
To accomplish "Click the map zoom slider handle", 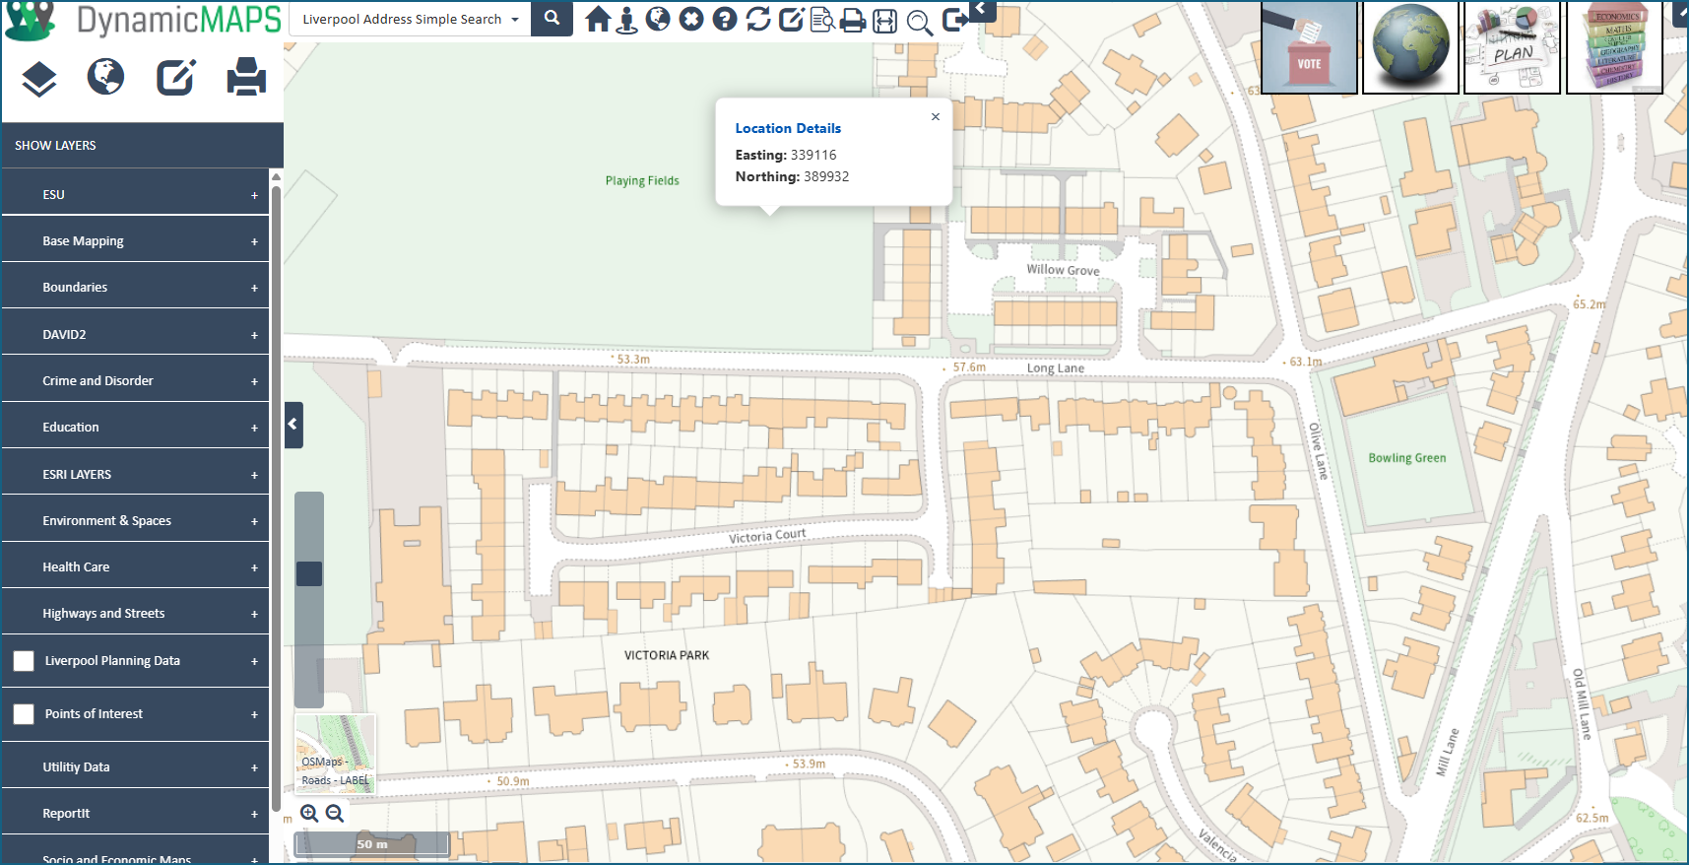I will 309,573.
